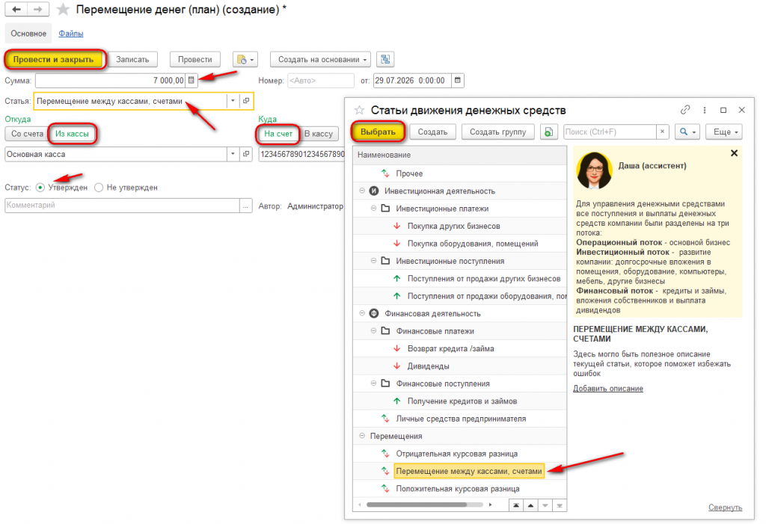Collapse the Перемещения group

tap(362, 436)
